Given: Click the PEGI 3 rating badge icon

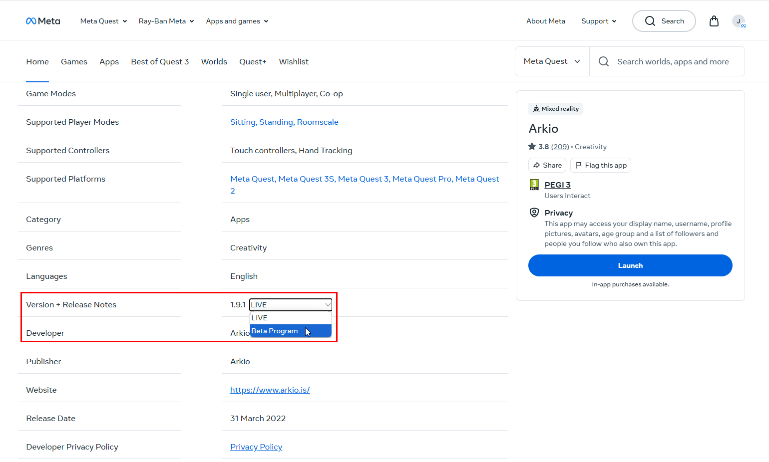Looking at the screenshot, I should point(534,185).
